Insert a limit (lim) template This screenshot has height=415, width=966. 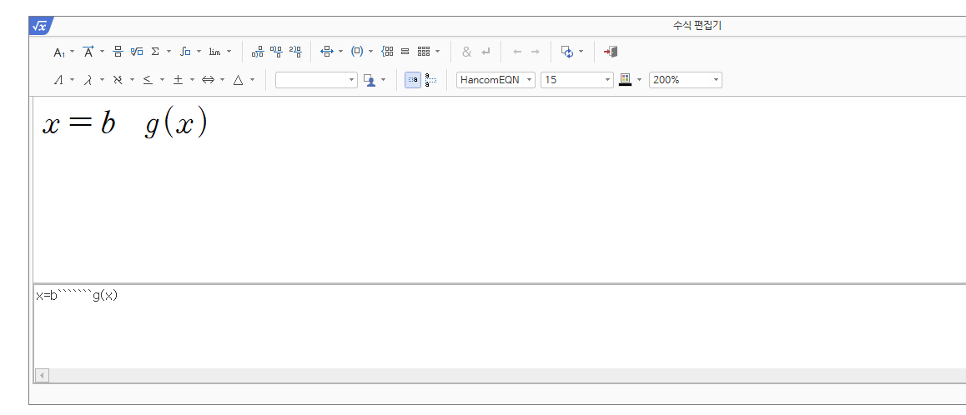[214, 52]
